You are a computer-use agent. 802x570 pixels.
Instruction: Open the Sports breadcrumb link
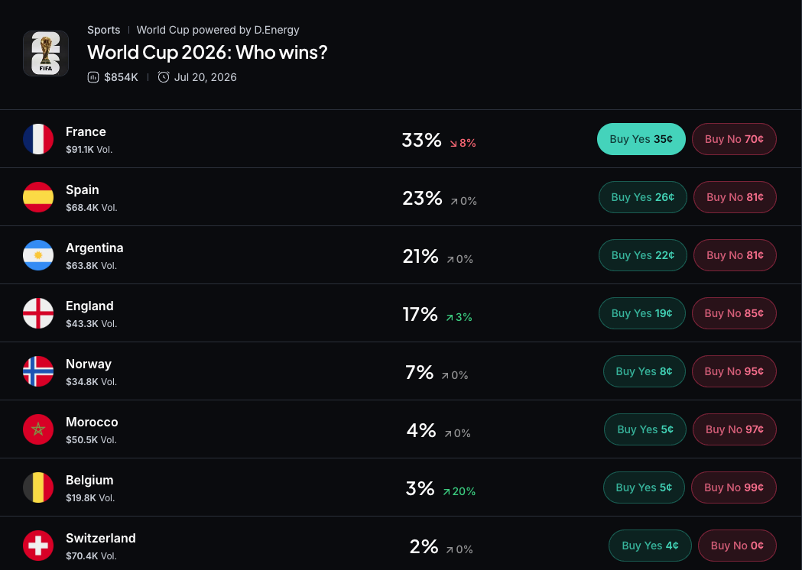104,30
